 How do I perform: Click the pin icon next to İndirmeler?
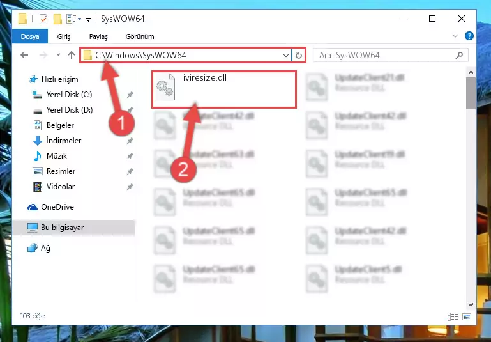[130, 141]
